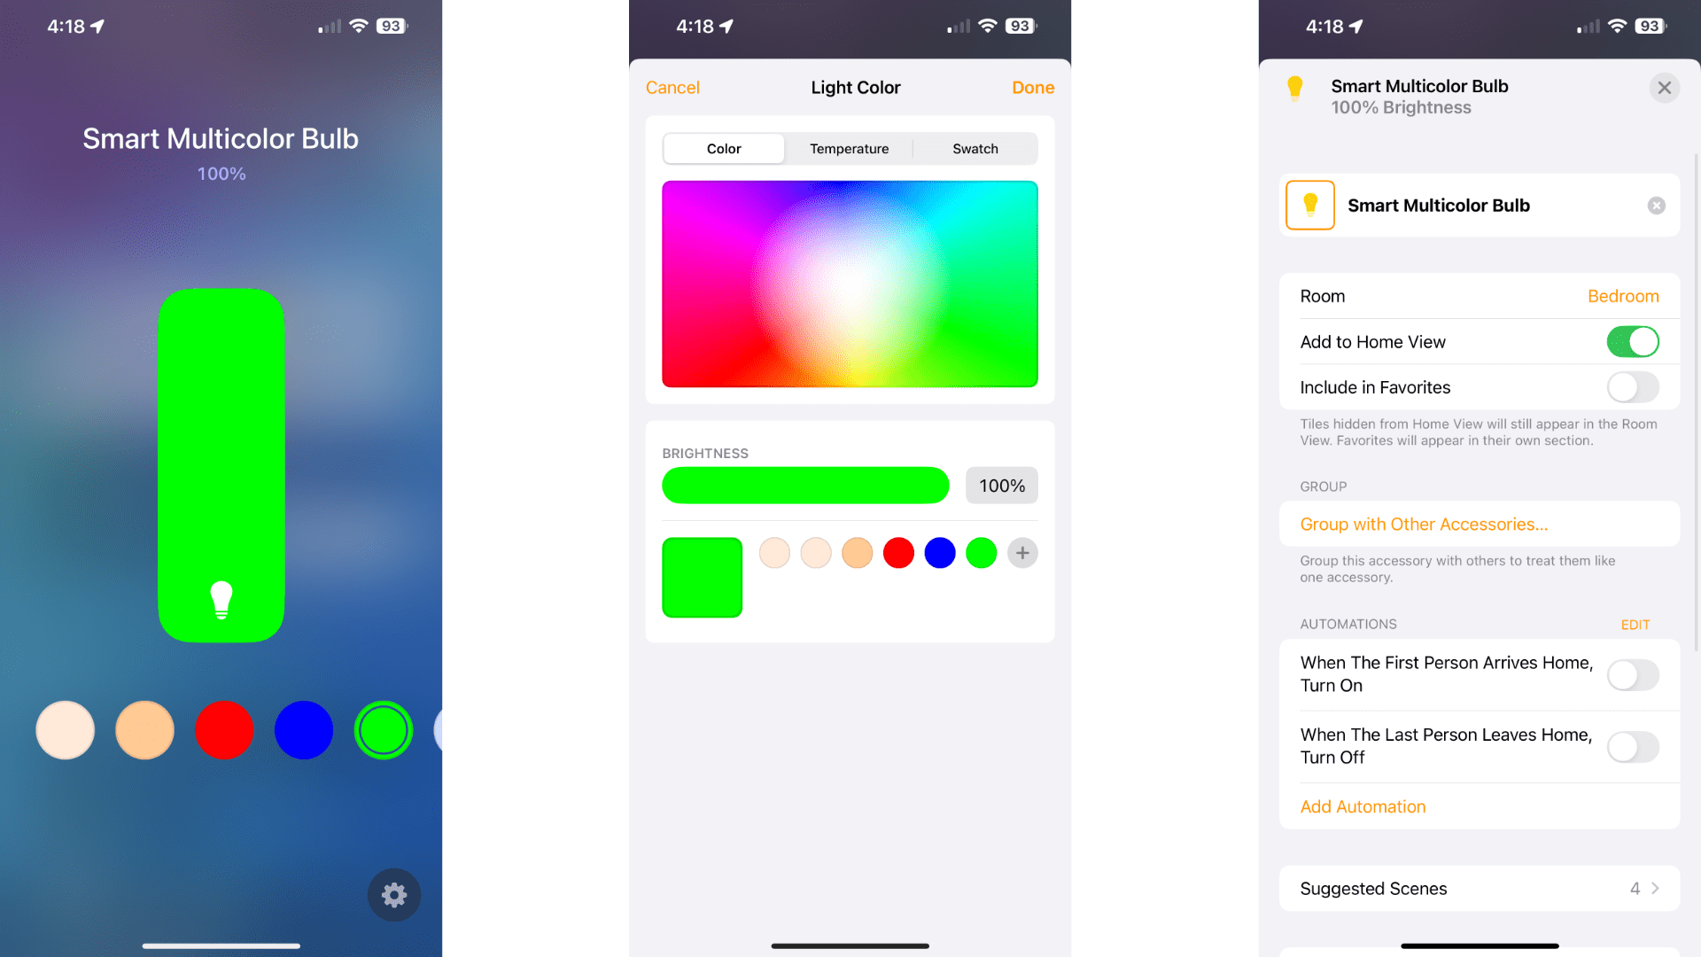Select Bedroom room label
Image resolution: width=1701 pixels, height=957 pixels.
(x=1623, y=294)
